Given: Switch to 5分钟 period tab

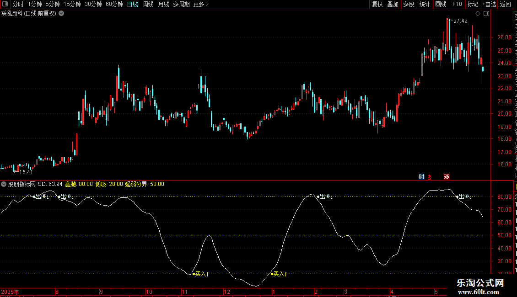Looking at the screenshot, I should (x=53, y=4).
